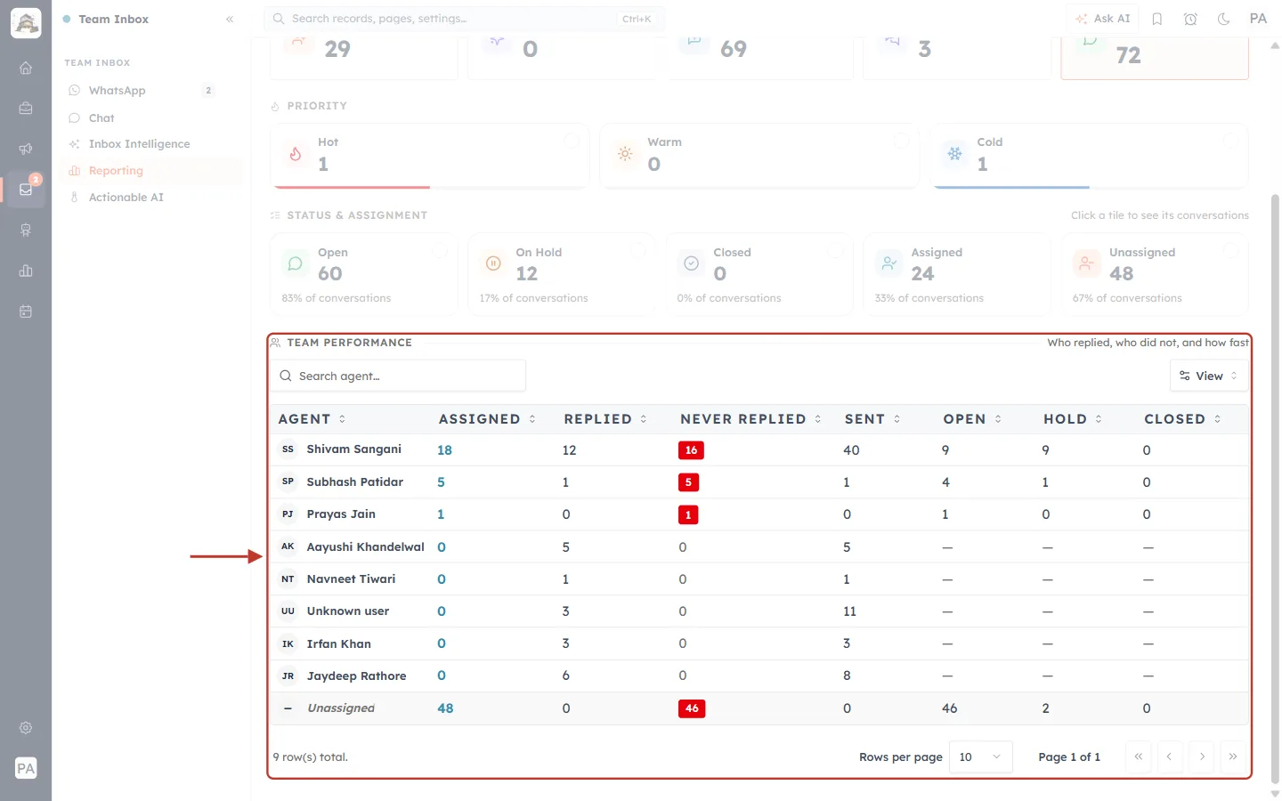
Task: Open the home icon in left rail
Action: tap(26, 68)
